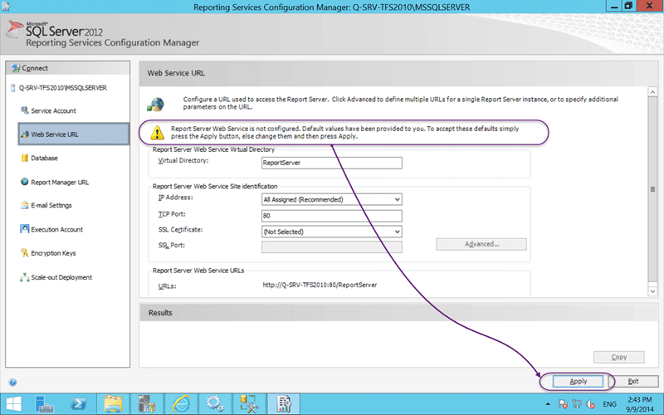Image resolution: width=664 pixels, height=415 pixels.
Task: Click the Execution Account icon
Action: [x=25, y=229]
